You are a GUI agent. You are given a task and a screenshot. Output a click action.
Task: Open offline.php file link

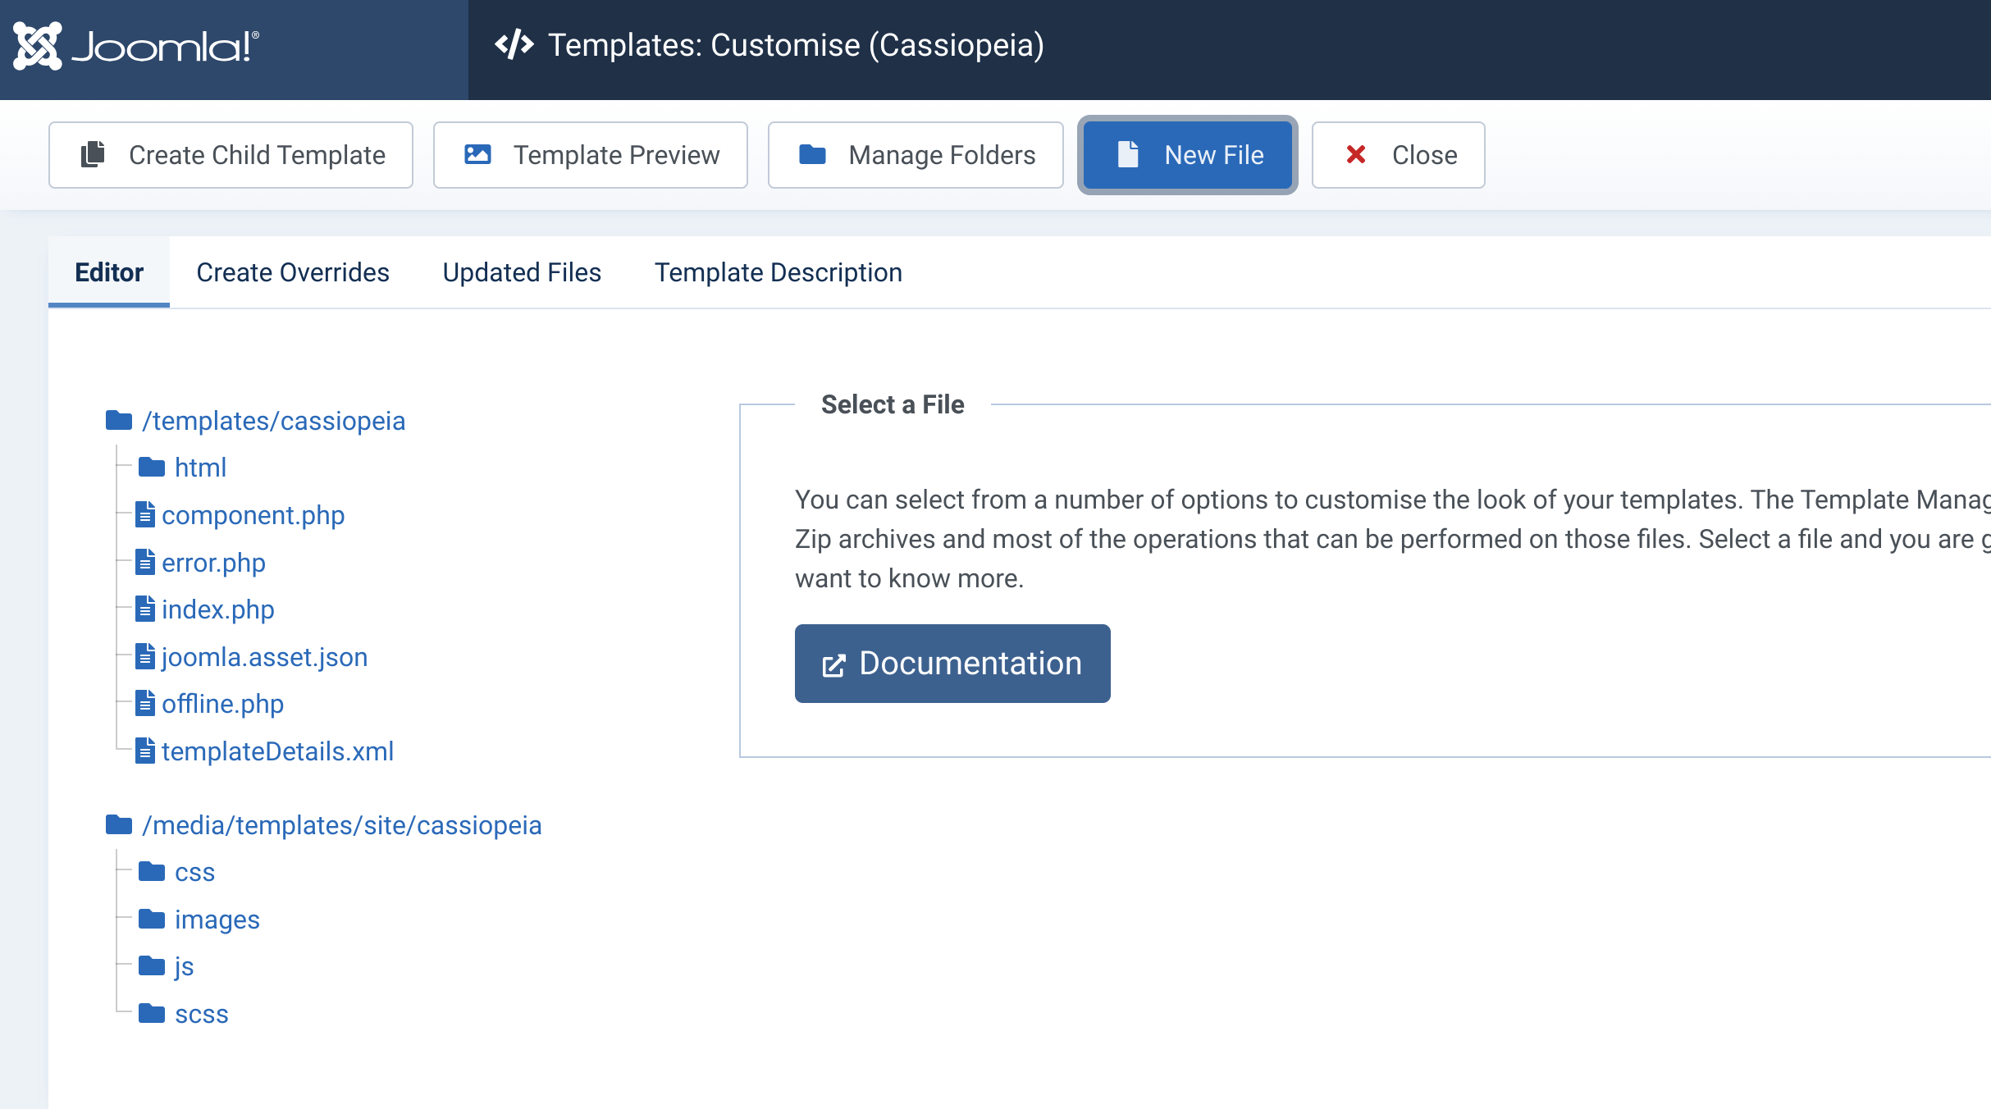point(223,704)
